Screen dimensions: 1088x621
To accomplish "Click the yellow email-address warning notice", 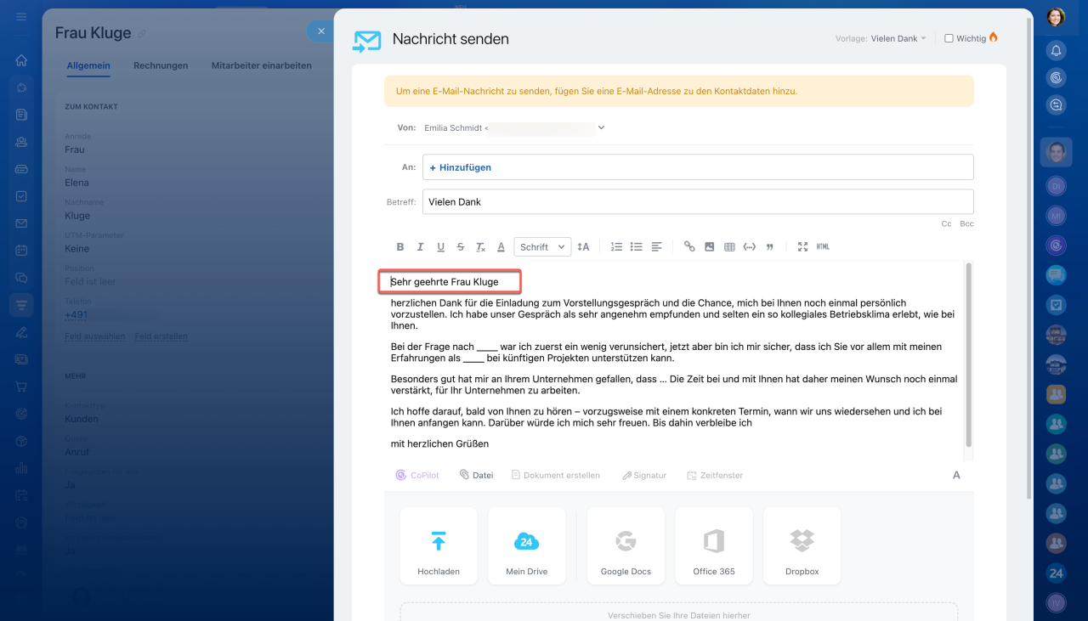I will click(x=679, y=91).
